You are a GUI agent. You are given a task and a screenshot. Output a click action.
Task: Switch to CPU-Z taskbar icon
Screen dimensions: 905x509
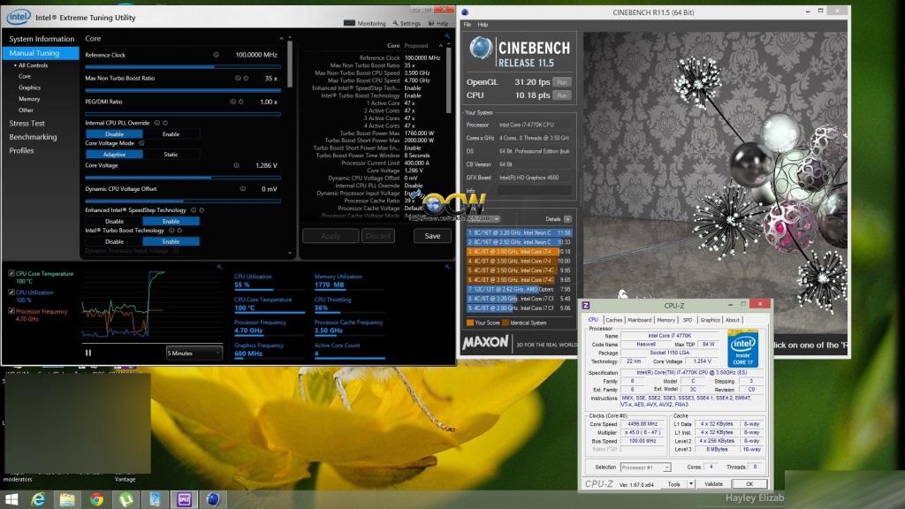[184, 499]
